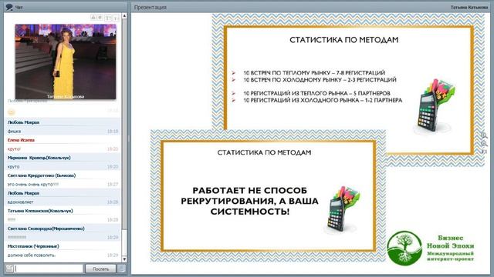The image size is (494, 277).
Task: Select the Презентация panel title
Action: [151, 7]
